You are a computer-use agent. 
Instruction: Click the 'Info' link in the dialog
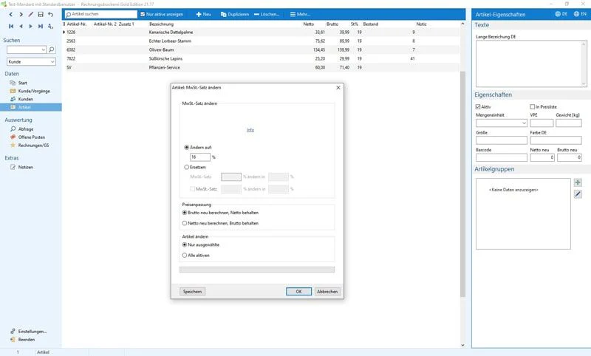pos(250,129)
